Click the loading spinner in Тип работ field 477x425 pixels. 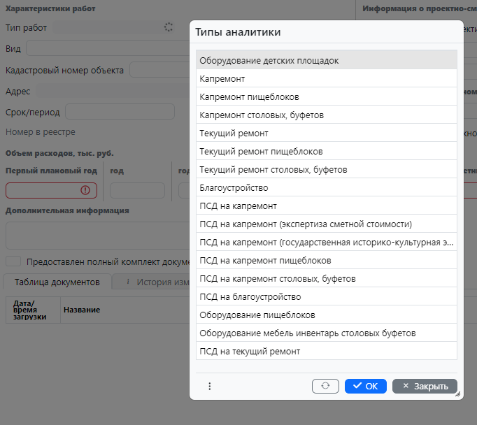(x=168, y=27)
